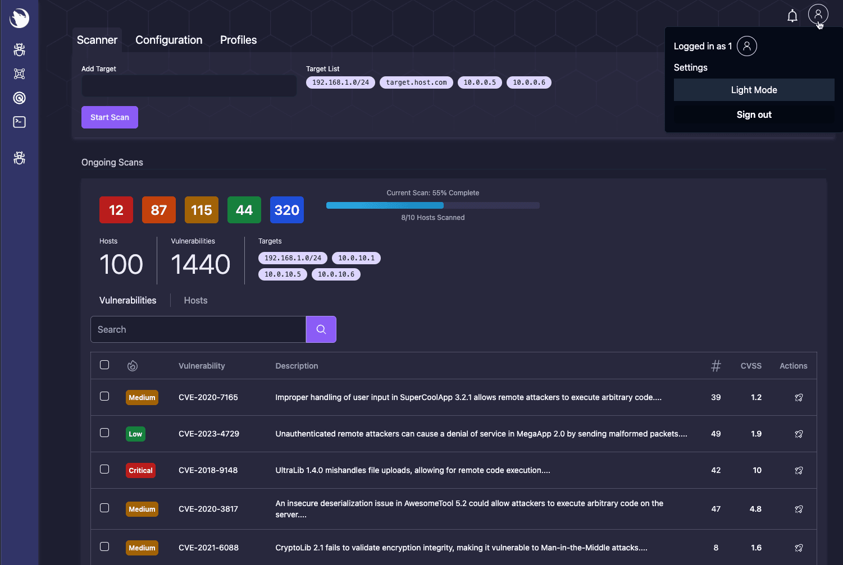Click the wolf logo in the sidebar

19,18
